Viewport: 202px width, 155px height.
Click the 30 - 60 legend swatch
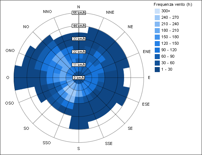(157, 63)
